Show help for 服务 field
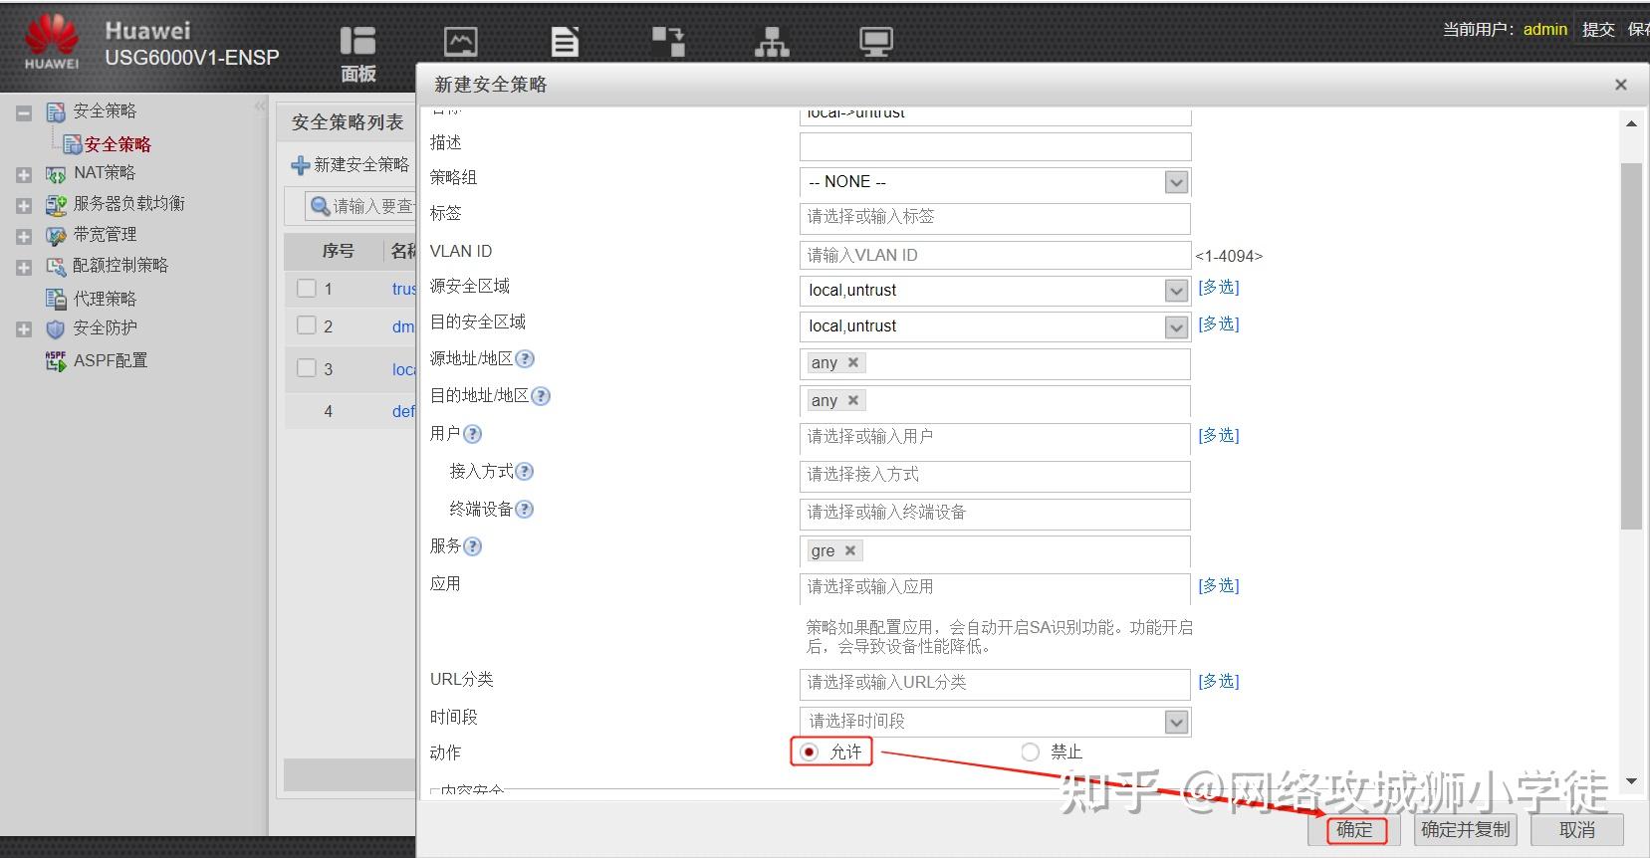The height and width of the screenshot is (858, 1650). click(x=473, y=546)
